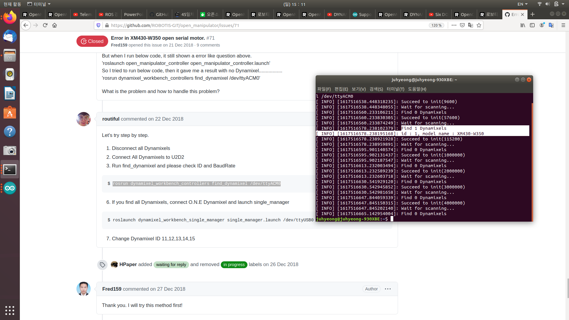Screen dimensions: 569x320
Task: Open the Firefox library icon
Action: coord(523,25)
